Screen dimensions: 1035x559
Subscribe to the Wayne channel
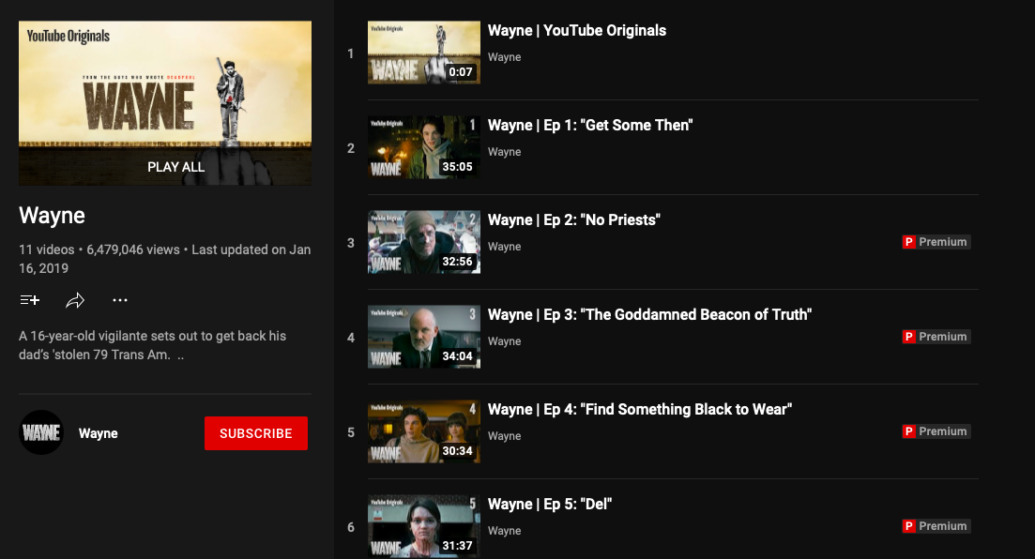[256, 433]
